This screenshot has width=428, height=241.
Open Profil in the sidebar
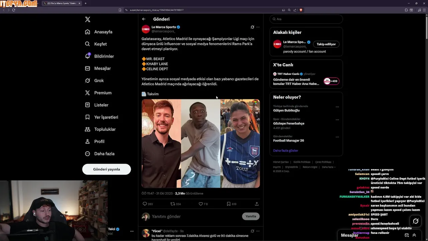tap(95, 142)
